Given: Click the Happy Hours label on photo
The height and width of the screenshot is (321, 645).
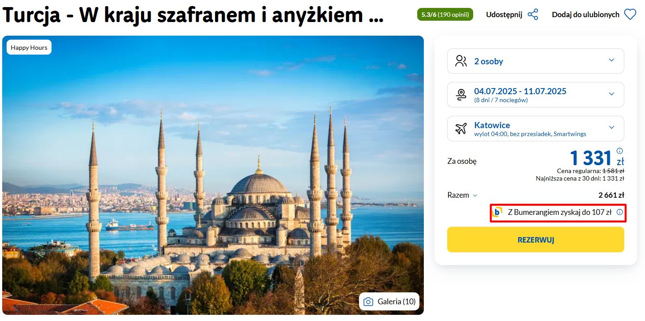Looking at the screenshot, I should [29, 48].
